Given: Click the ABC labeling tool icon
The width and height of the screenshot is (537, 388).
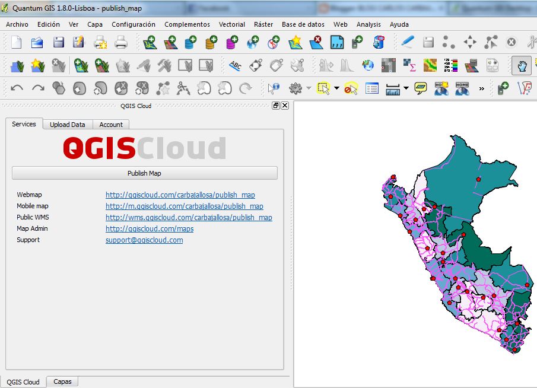Looking at the screenshot, I should (x=234, y=65).
